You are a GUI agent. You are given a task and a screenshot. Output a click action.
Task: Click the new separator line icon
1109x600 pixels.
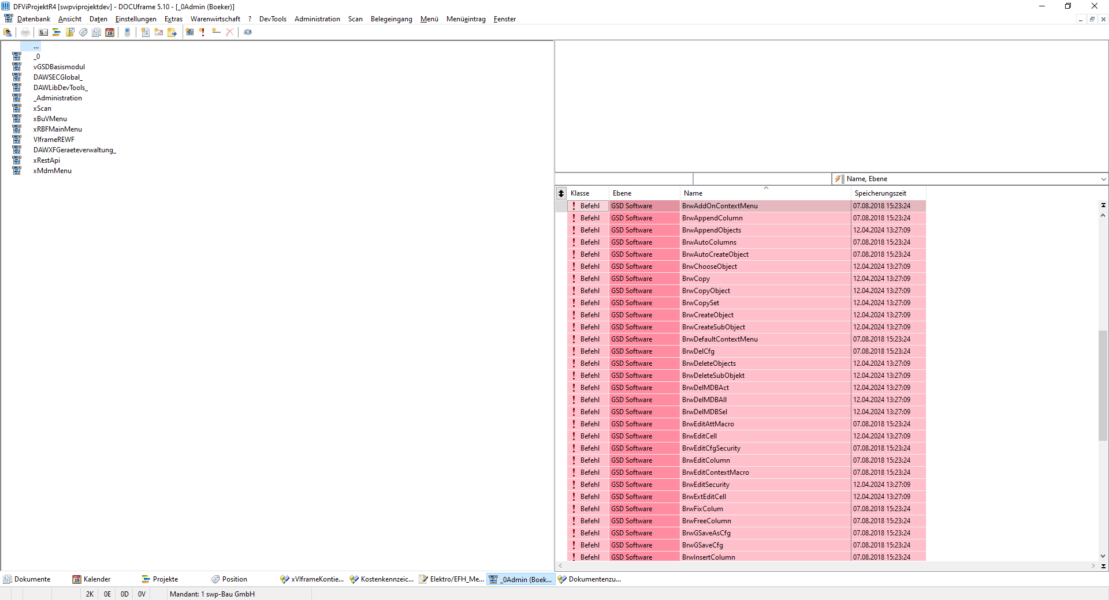(216, 32)
